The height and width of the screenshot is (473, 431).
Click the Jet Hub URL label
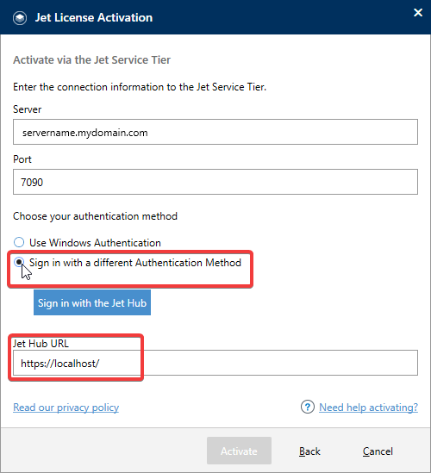41,344
